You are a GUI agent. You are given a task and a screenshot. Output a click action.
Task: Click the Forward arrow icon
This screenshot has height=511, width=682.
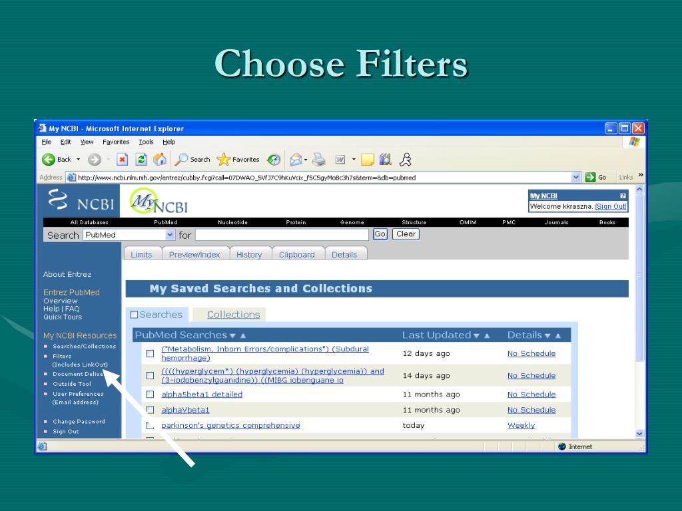pyautogui.click(x=95, y=160)
